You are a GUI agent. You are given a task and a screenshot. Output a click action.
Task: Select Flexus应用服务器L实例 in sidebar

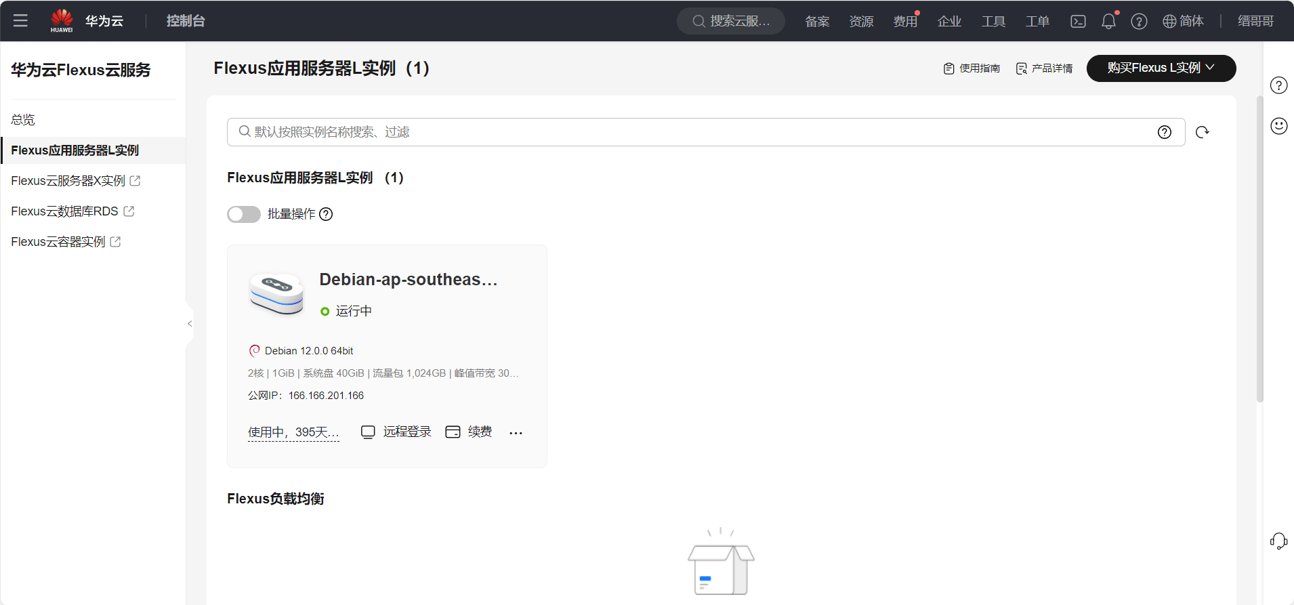tap(93, 150)
